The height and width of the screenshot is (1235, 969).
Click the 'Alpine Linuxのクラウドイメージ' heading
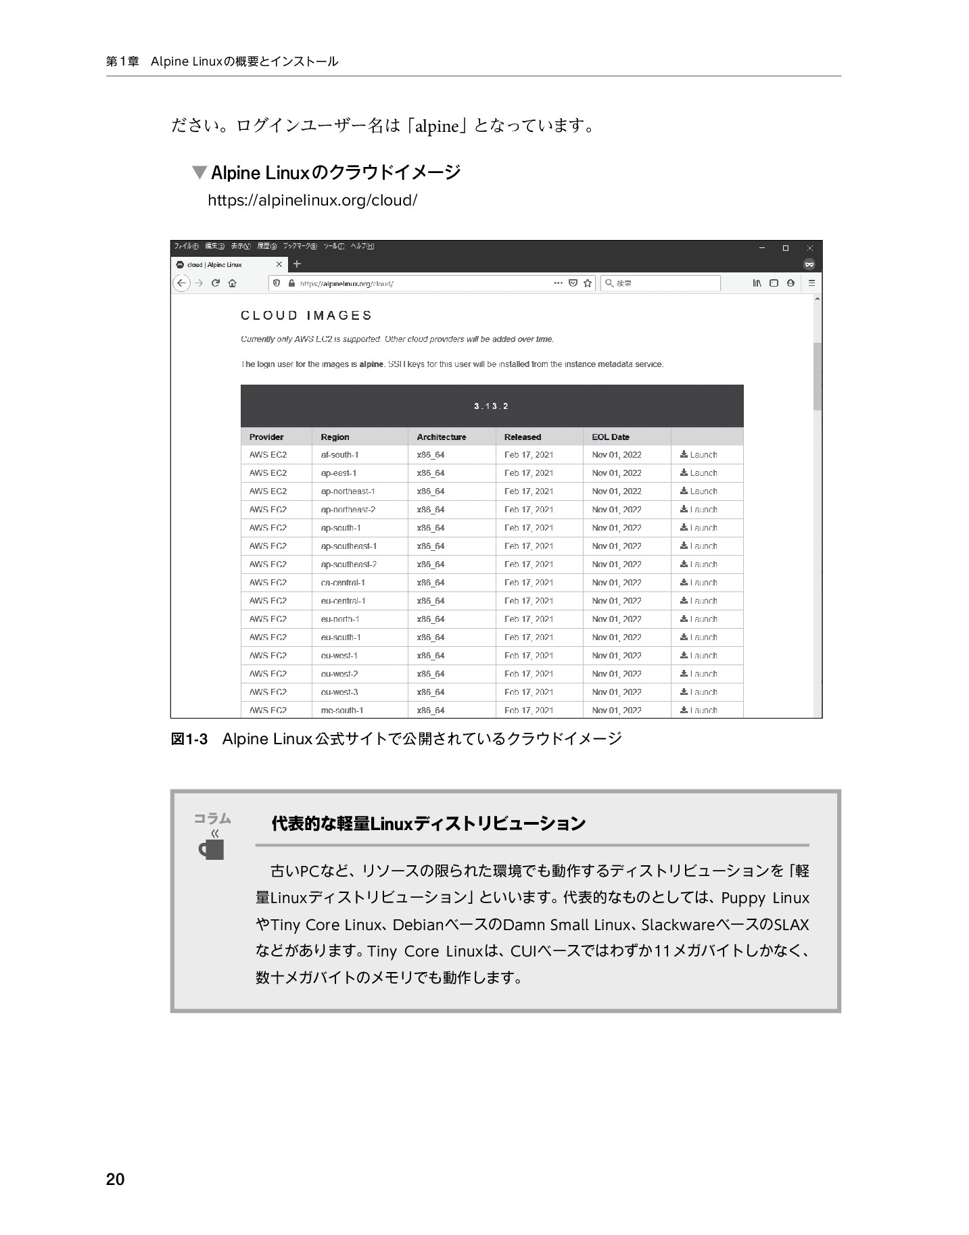pyautogui.click(x=335, y=173)
